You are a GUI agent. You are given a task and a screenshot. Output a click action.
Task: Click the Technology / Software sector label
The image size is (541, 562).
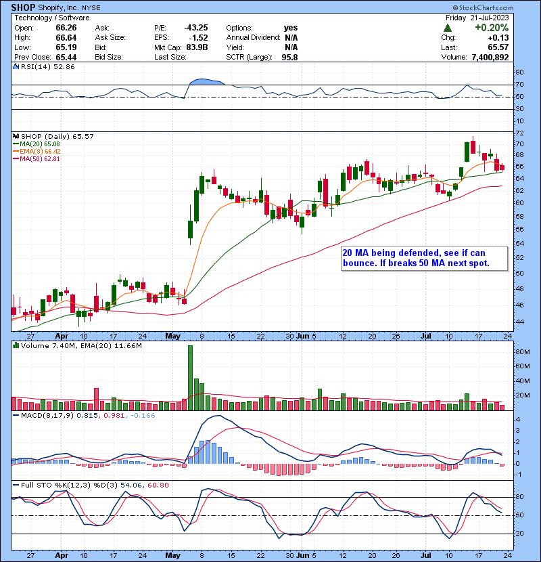click(x=52, y=18)
